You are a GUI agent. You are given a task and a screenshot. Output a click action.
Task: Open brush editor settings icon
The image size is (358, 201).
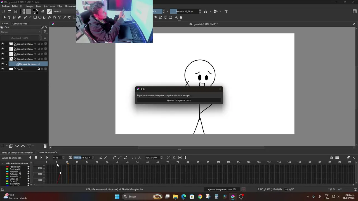point(43,11)
